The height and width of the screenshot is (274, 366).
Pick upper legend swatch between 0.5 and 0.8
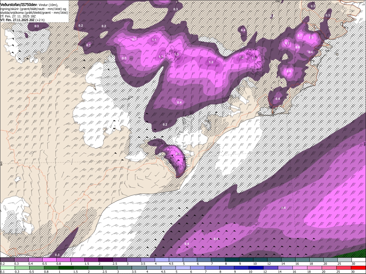coord(50,260)
